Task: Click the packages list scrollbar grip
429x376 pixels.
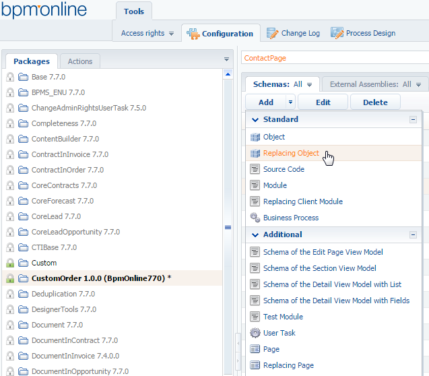Action: [x=228, y=227]
